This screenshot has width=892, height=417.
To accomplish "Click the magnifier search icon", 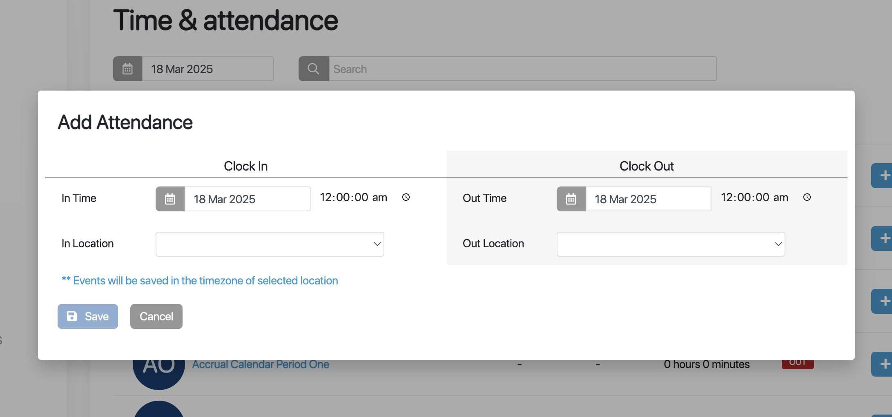I will point(313,69).
